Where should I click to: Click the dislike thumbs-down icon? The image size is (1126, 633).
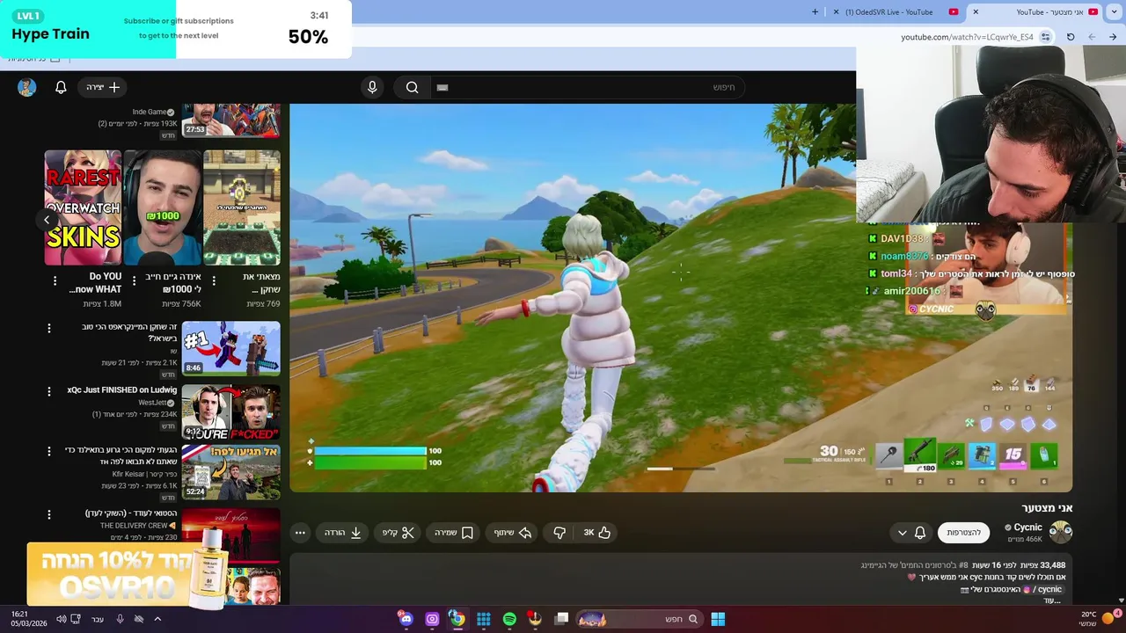coord(559,533)
